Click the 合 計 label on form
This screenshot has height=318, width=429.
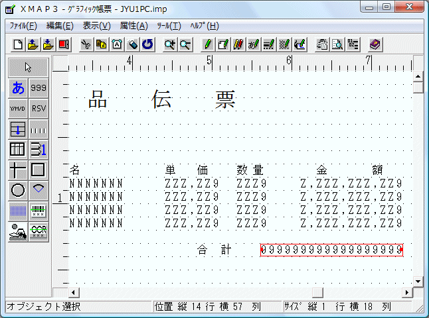click(214, 250)
